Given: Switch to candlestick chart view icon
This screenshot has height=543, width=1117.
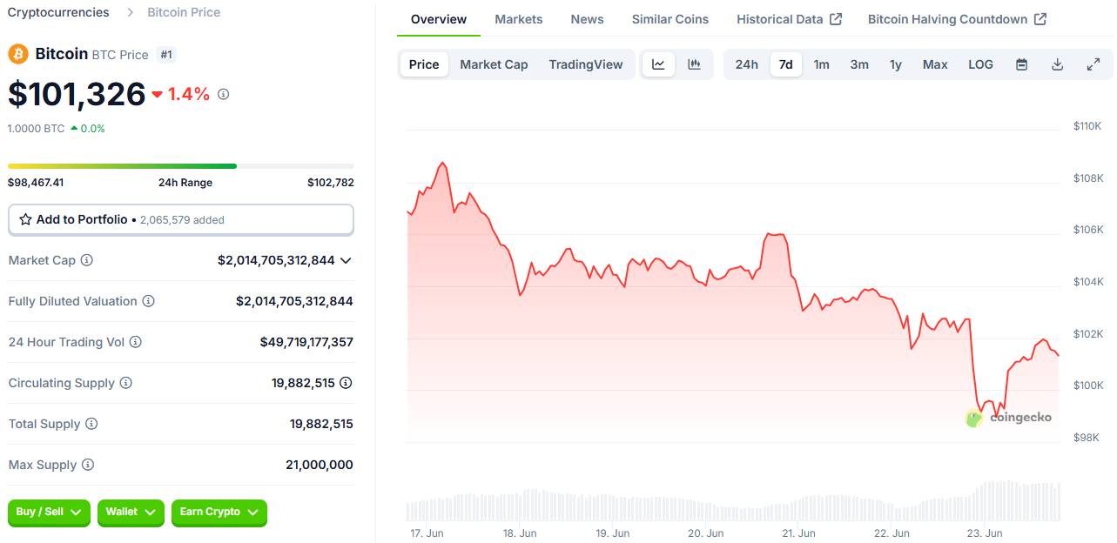Looking at the screenshot, I should [x=694, y=64].
